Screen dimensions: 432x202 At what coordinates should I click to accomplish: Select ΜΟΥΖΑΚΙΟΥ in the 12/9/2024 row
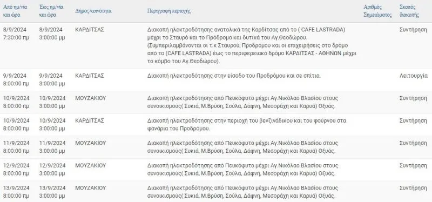coord(91,166)
